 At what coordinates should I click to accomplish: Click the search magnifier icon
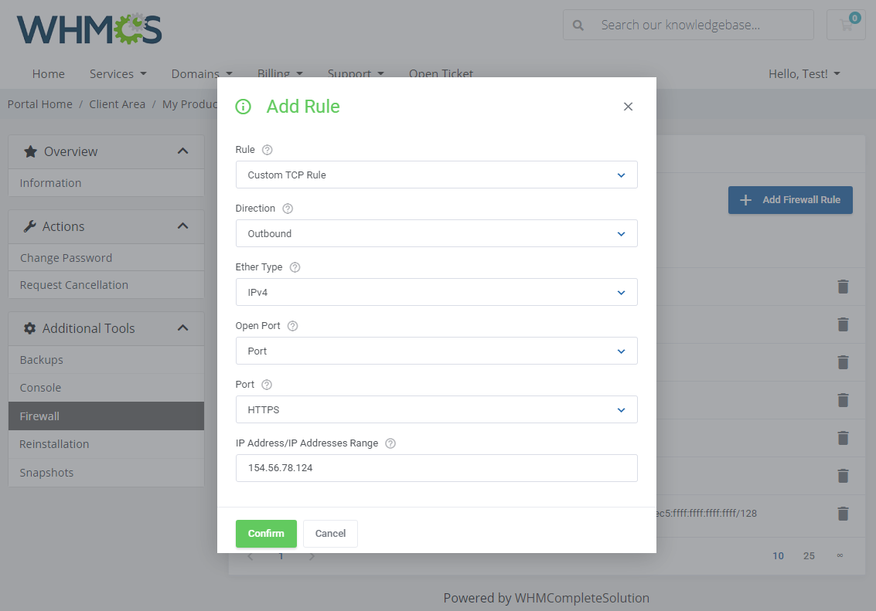pyautogui.click(x=578, y=25)
